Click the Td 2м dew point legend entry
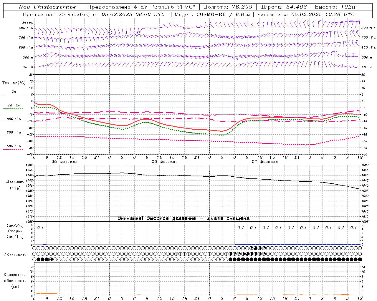The width and height of the screenshot is (377, 301). click(x=14, y=105)
